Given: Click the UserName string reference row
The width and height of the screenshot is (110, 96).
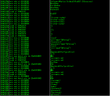Looking at the screenshot, I should tap(55, 7).
